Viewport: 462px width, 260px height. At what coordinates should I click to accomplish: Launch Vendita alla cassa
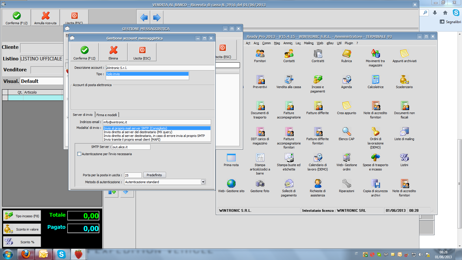[x=289, y=82]
